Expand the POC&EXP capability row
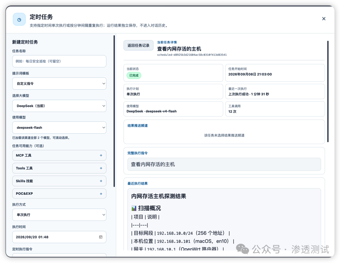The image size is (340, 263). 59,194
